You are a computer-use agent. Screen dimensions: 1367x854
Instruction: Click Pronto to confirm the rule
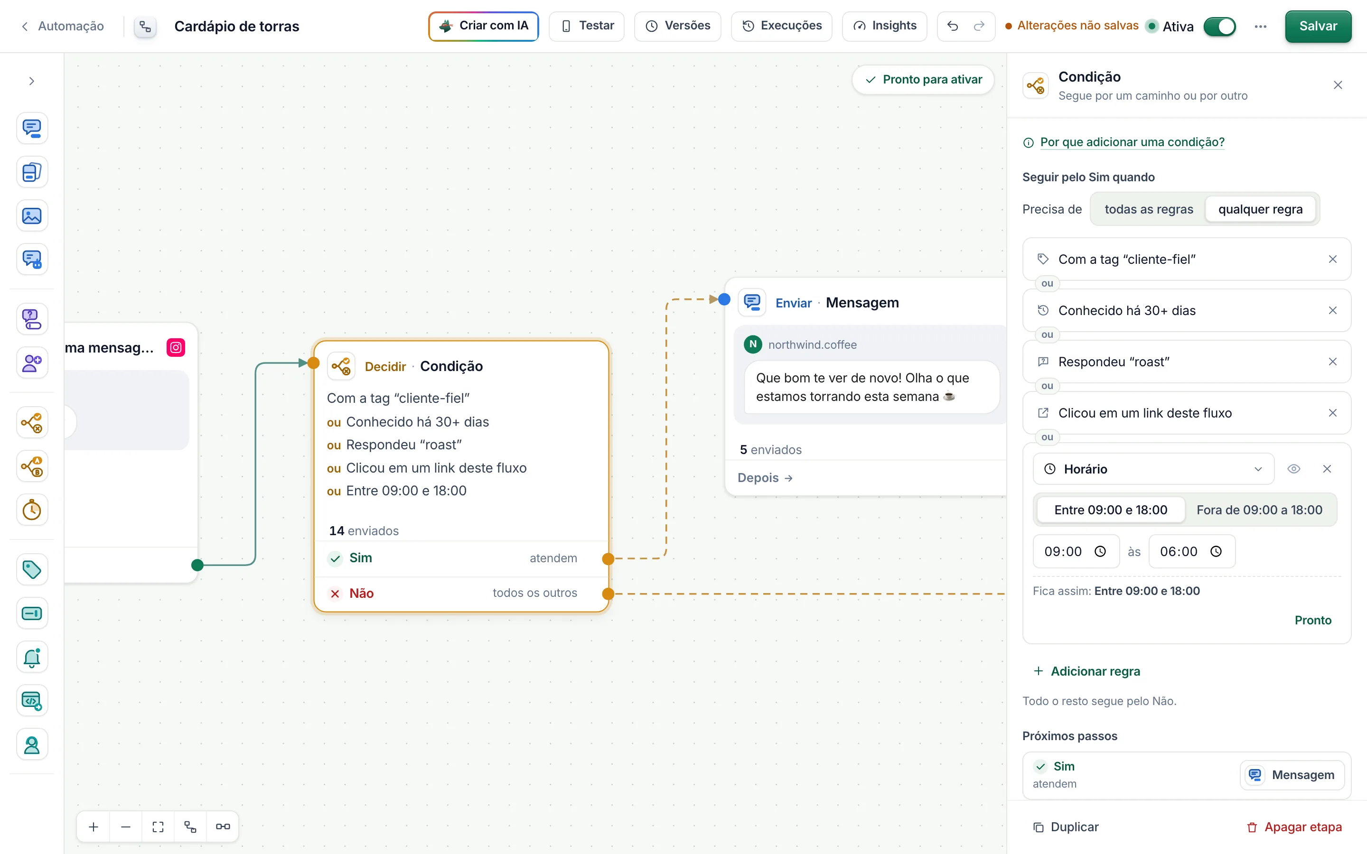1313,620
